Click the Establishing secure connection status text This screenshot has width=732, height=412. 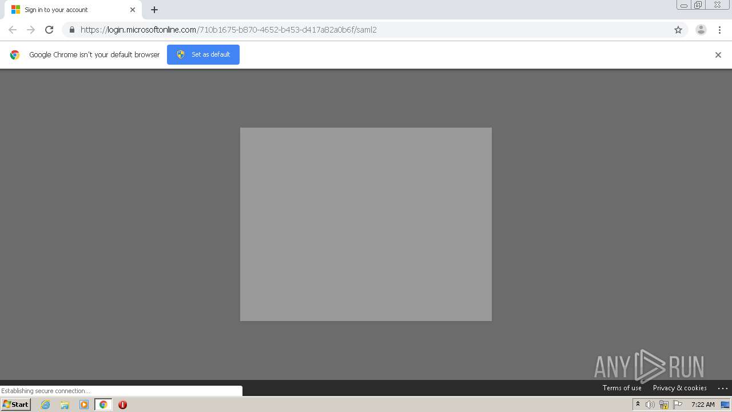(x=46, y=391)
